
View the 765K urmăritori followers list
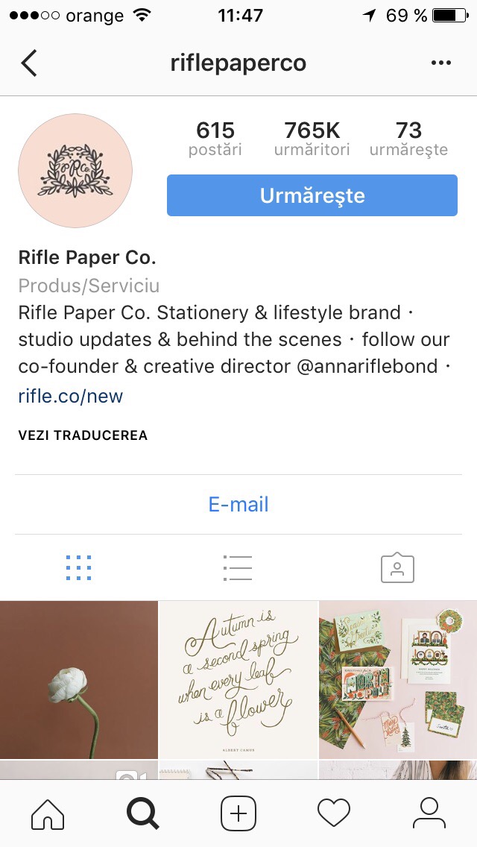click(x=312, y=138)
